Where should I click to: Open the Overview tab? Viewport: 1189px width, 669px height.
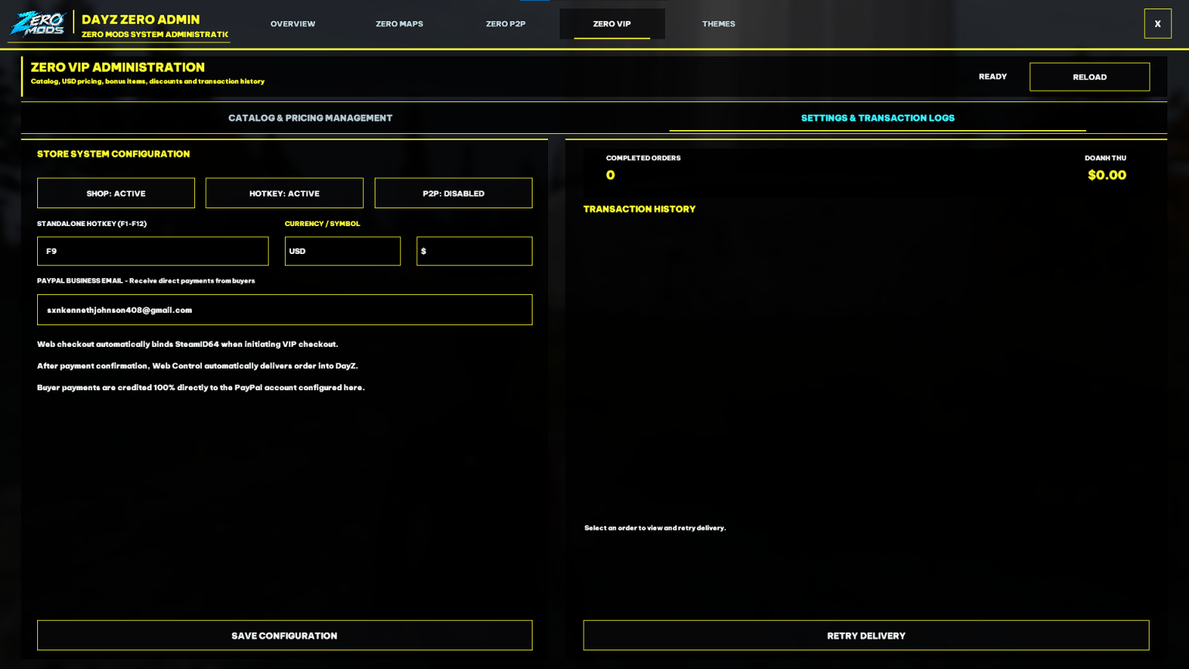(x=293, y=24)
